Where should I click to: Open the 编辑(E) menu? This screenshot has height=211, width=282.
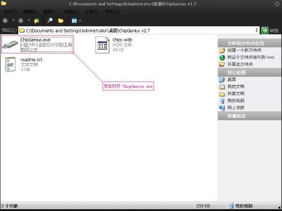pos(30,12)
